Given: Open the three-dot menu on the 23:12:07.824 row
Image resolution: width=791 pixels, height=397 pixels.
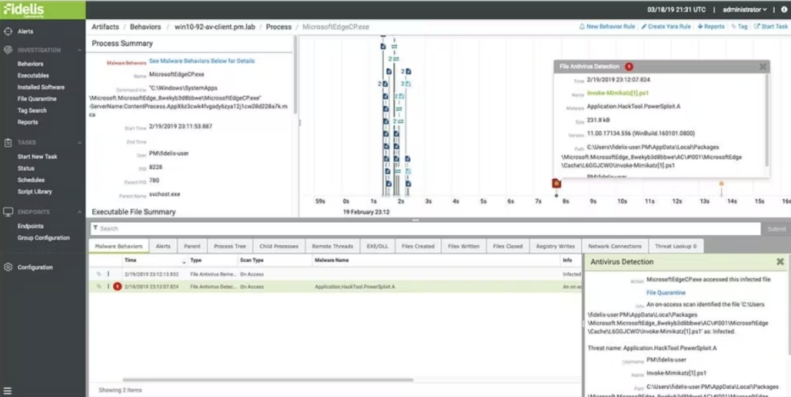Looking at the screenshot, I should (x=108, y=286).
